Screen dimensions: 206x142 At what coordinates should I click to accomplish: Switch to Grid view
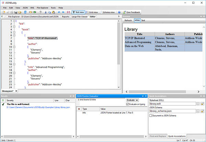(x=92, y=12)
